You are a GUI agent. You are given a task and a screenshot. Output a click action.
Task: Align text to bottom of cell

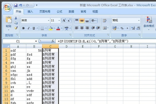[x=87, y=21]
